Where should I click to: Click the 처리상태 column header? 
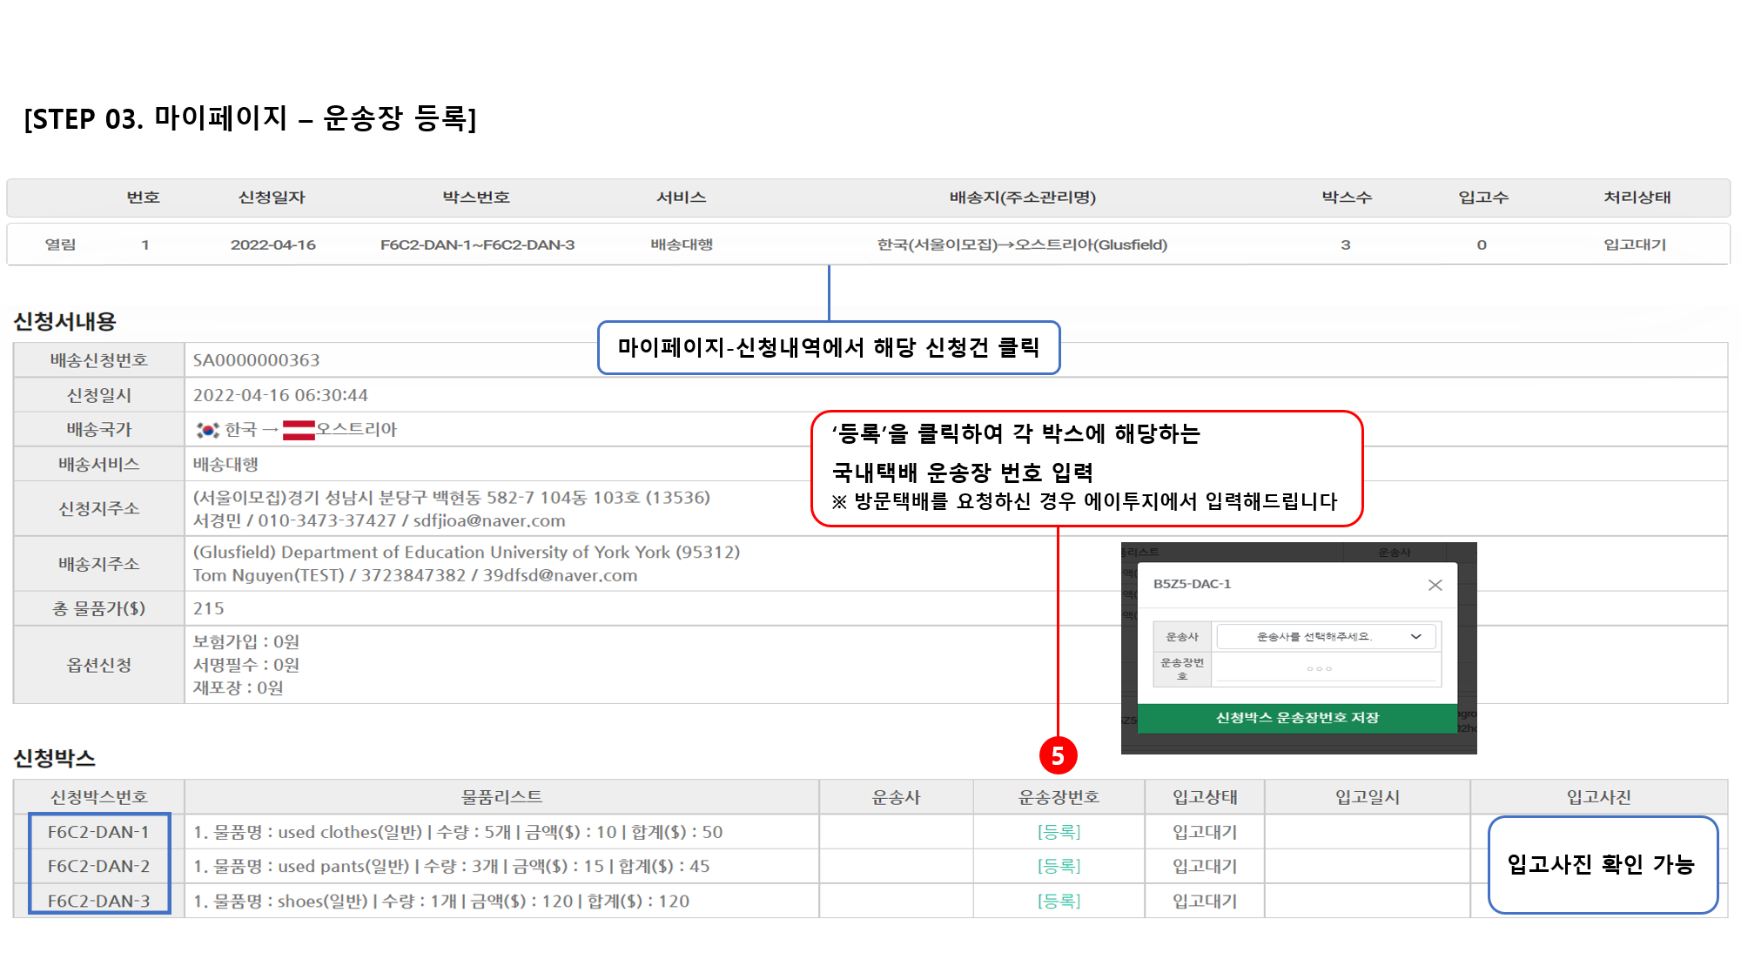click(x=1637, y=198)
